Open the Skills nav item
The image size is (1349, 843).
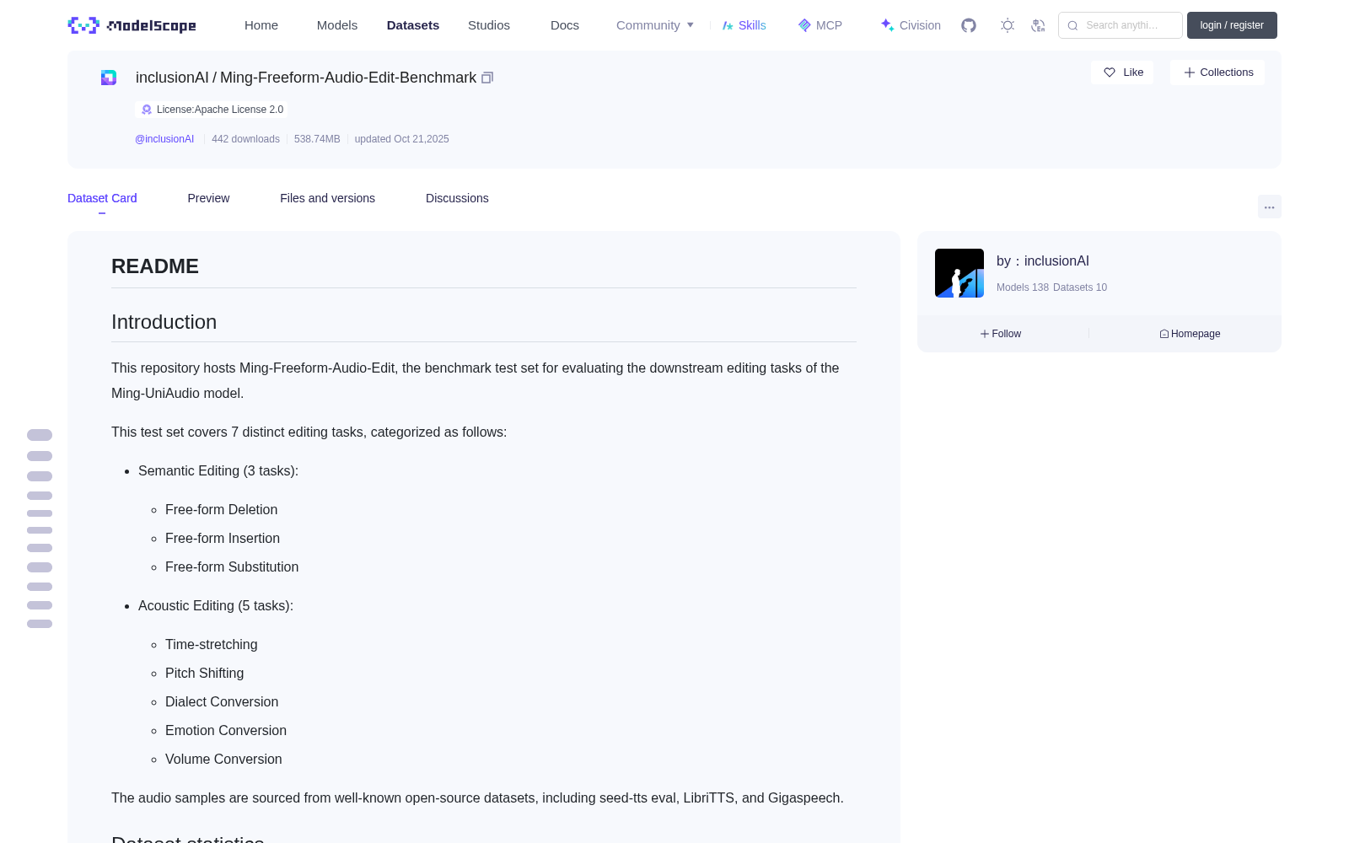click(744, 25)
